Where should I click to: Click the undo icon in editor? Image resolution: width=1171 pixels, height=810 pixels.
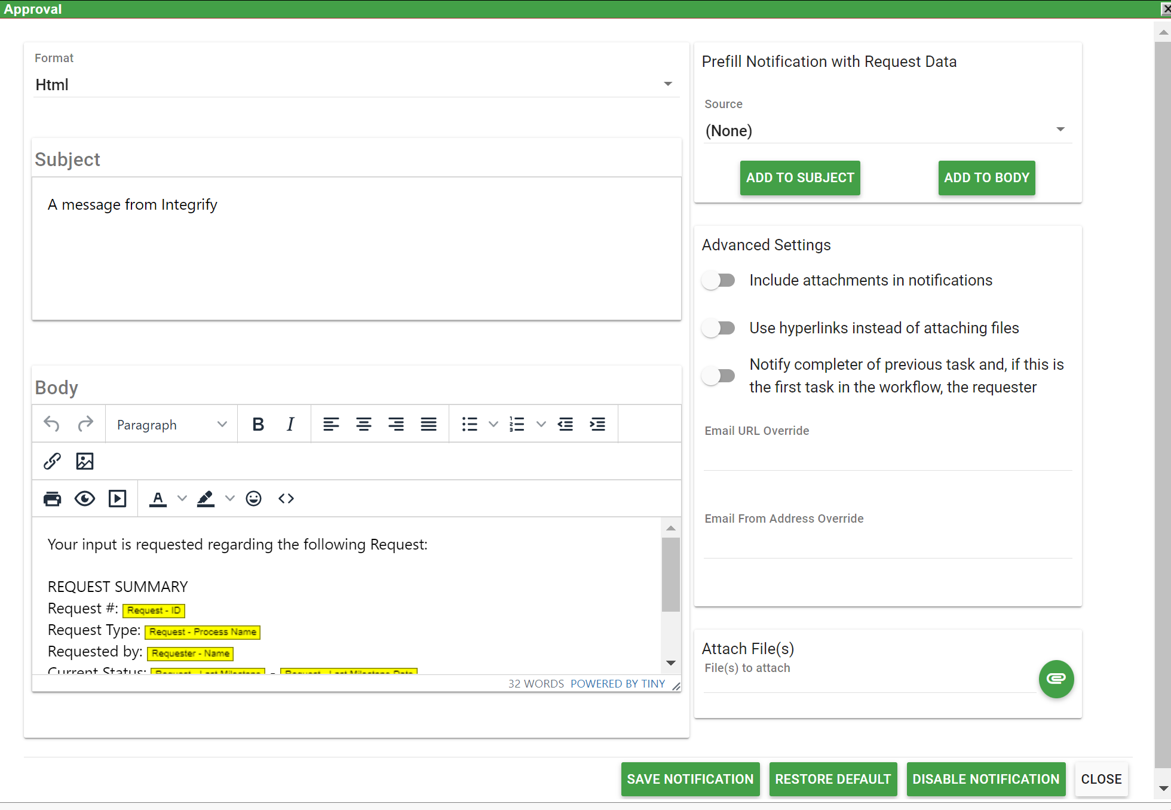tap(52, 424)
